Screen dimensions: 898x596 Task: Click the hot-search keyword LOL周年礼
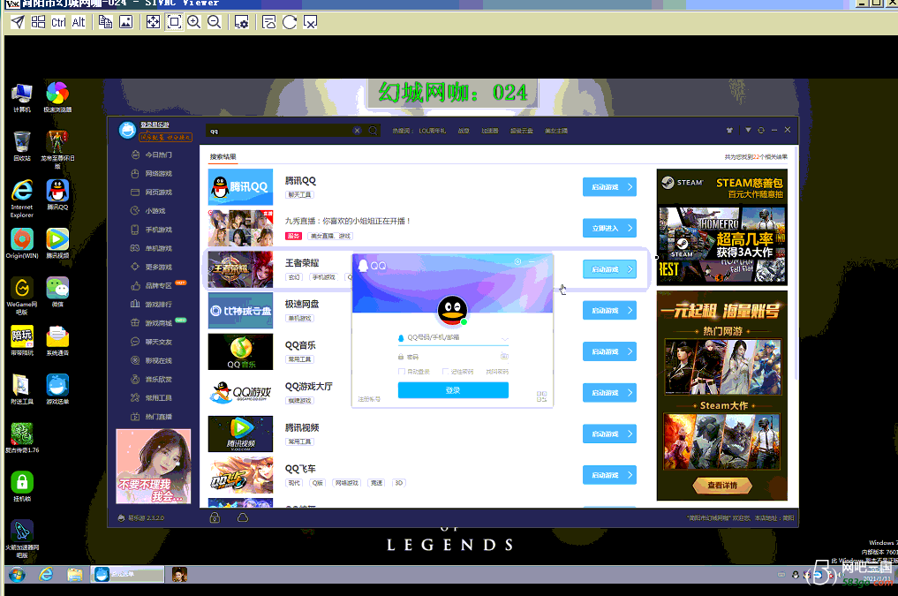click(x=433, y=131)
